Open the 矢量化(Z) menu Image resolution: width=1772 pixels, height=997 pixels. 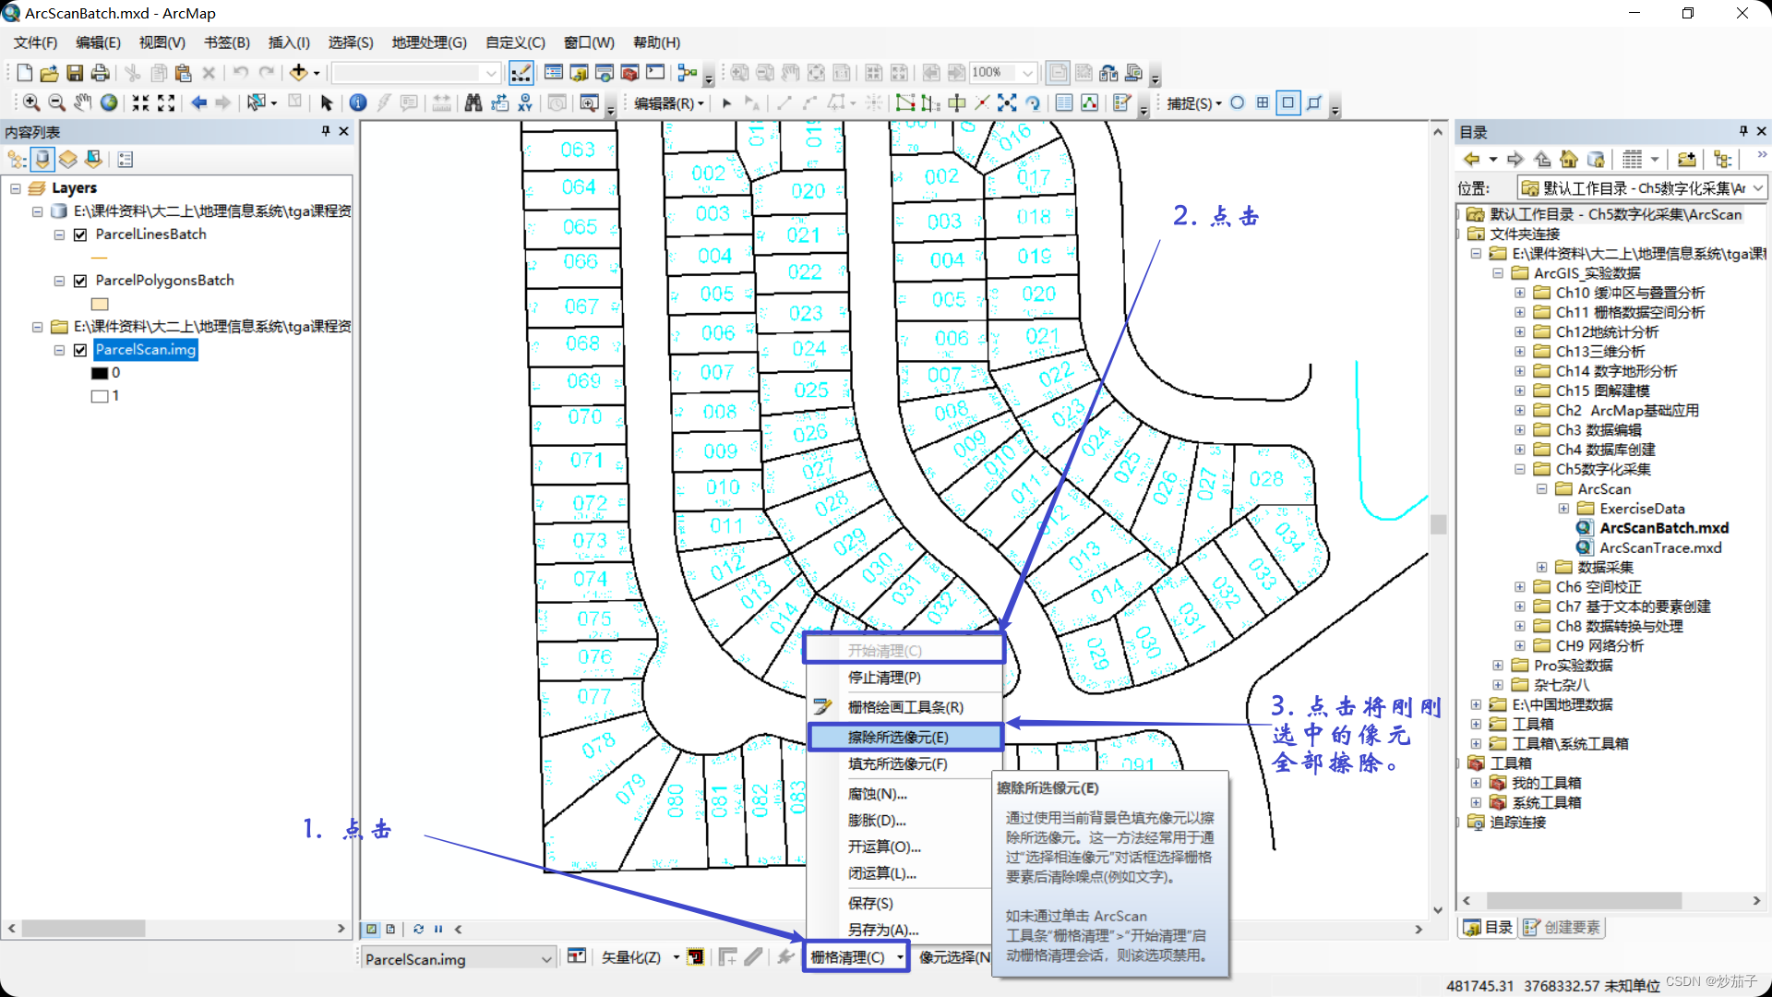click(640, 957)
